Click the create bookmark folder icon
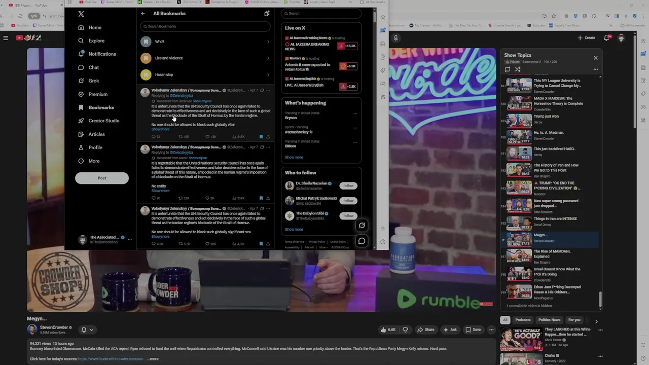The height and width of the screenshot is (365, 649). click(267, 14)
